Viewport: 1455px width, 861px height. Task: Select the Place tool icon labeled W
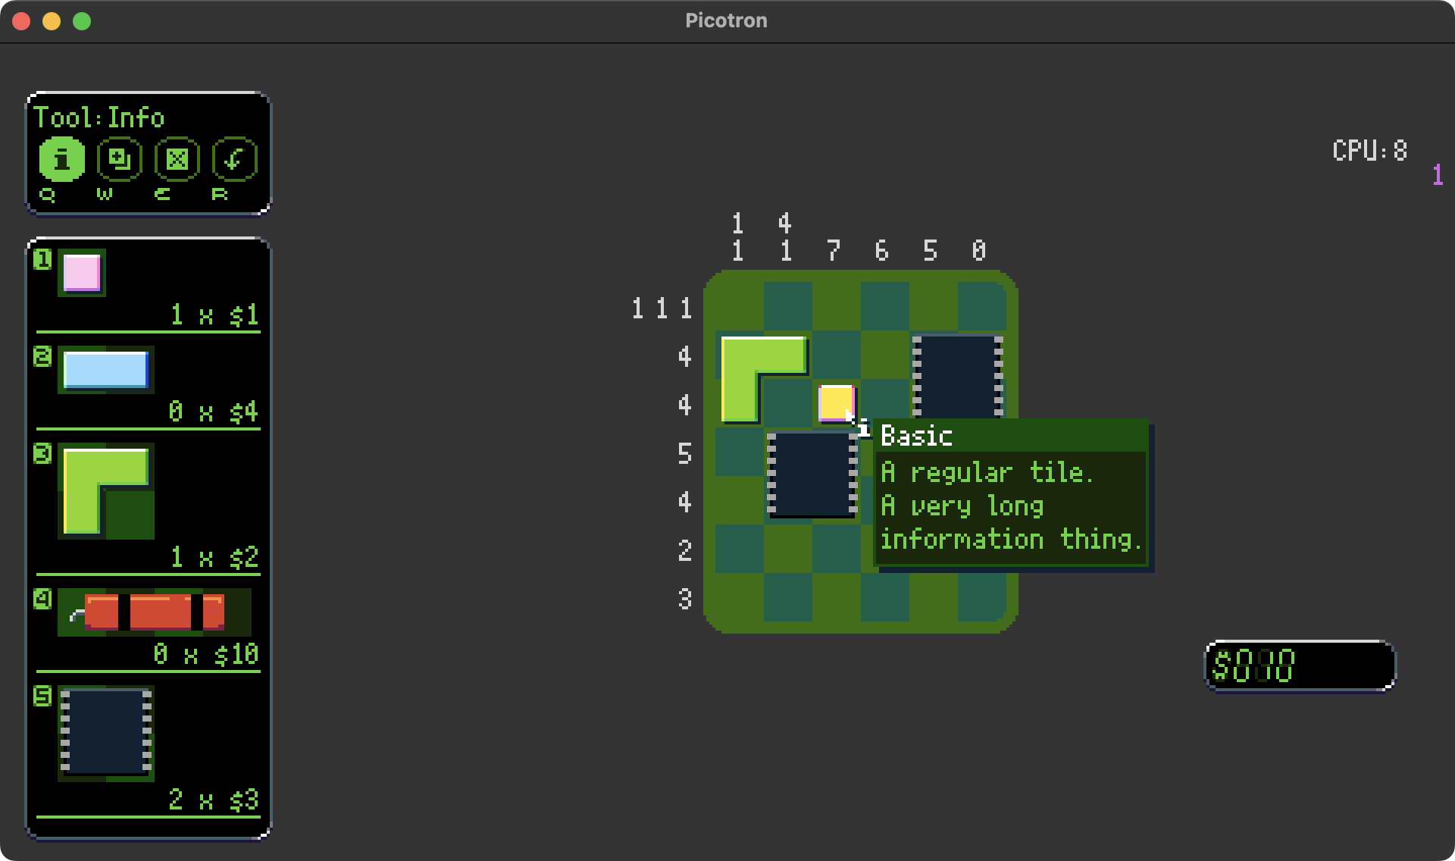[120, 159]
